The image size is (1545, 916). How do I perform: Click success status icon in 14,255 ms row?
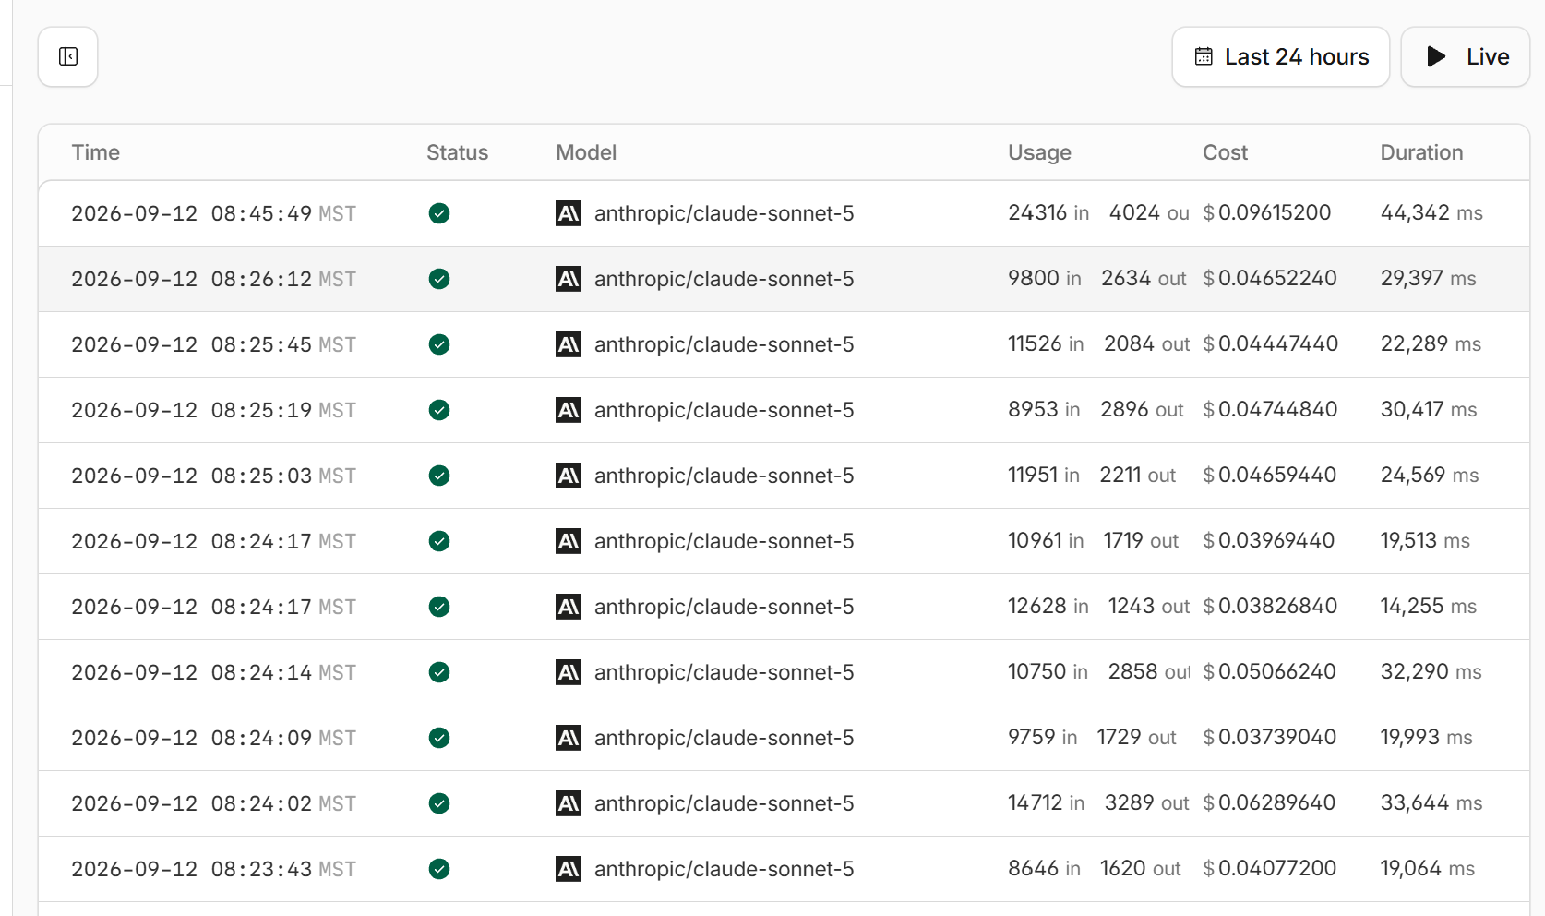tap(439, 607)
